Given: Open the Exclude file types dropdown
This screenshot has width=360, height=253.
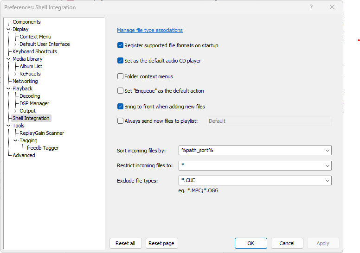Looking at the screenshot, I should pyautogui.click(x=328, y=181).
